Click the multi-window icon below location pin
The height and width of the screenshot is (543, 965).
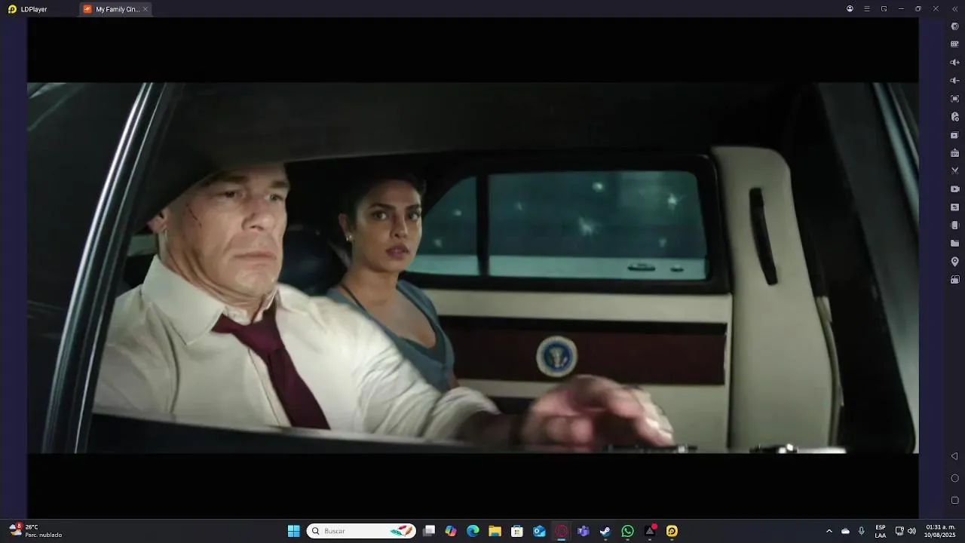click(954, 280)
